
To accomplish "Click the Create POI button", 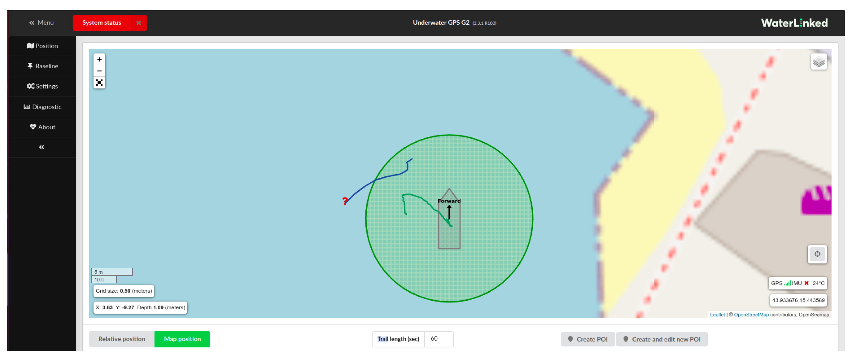I will (588, 339).
